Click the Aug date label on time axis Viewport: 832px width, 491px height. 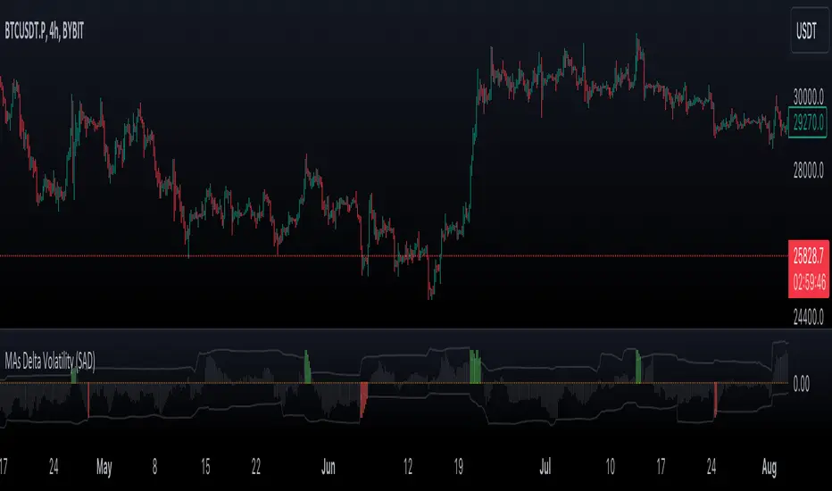(769, 467)
